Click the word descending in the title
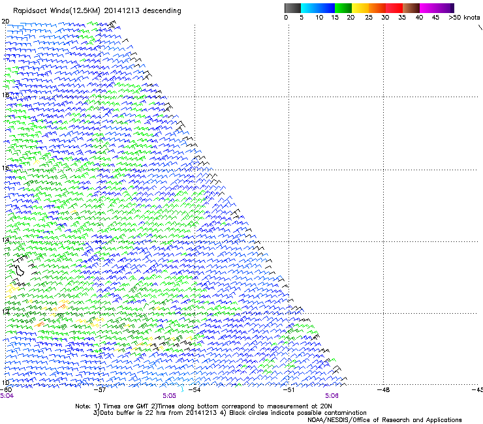This screenshot has width=483, height=424. coord(162,11)
